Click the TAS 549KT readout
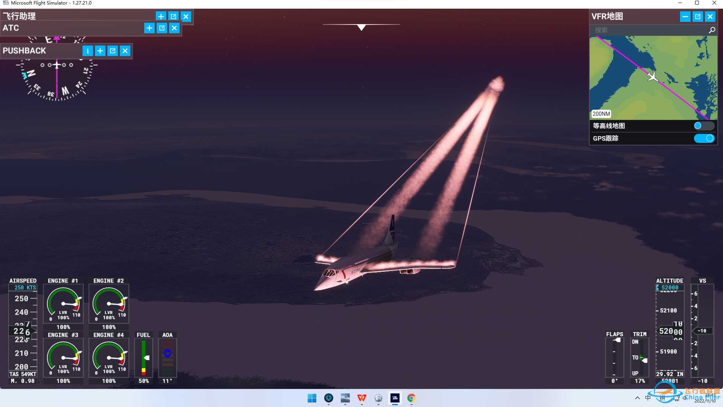This screenshot has height=407, width=723. click(x=23, y=374)
